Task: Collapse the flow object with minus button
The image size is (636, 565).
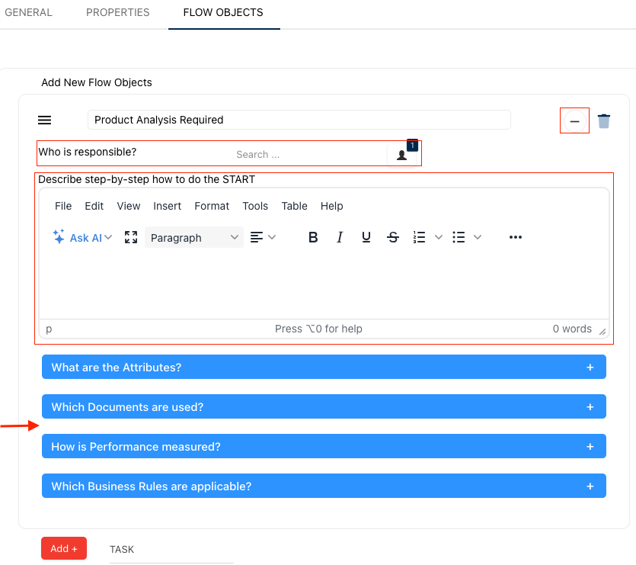Action: (x=574, y=121)
